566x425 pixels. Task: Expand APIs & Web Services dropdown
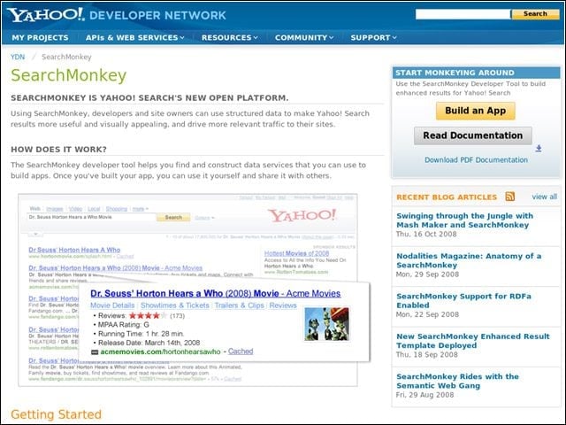coord(135,37)
